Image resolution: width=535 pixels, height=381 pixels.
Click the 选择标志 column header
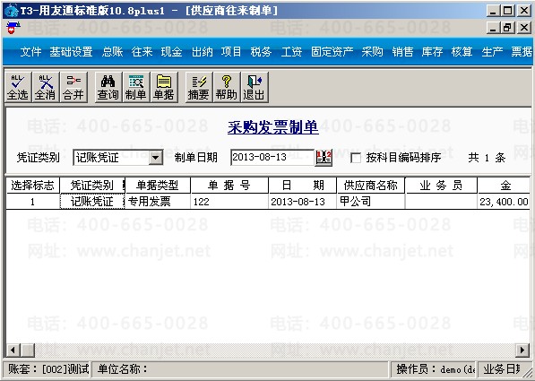[x=33, y=186]
